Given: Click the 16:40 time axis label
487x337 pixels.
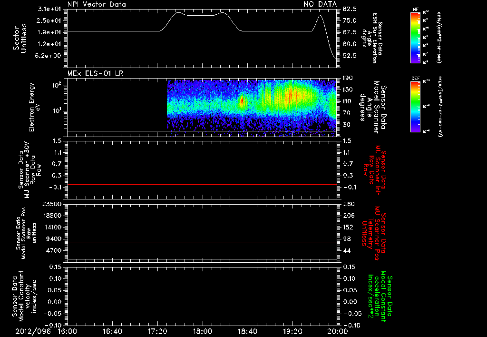Looking at the screenshot, I should [x=112, y=331].
